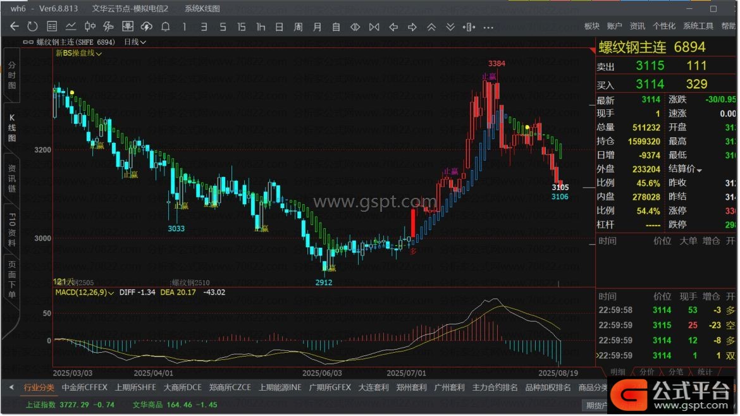
Task: Open the 分时图 side tab
Action: point(11,76)
